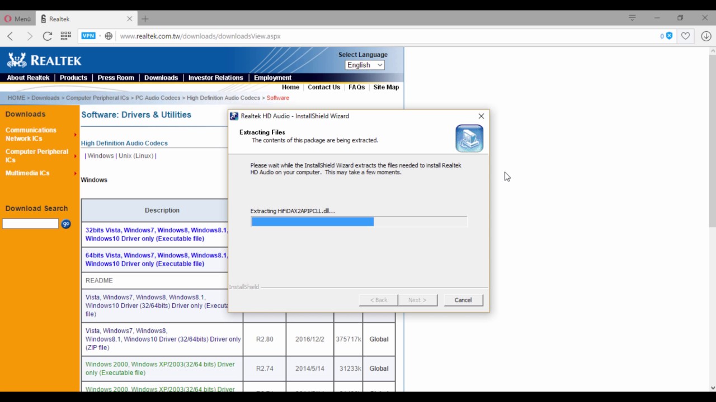Click the search go button
The height and width of the screenshot is (402, 716).
pos(66,224)
